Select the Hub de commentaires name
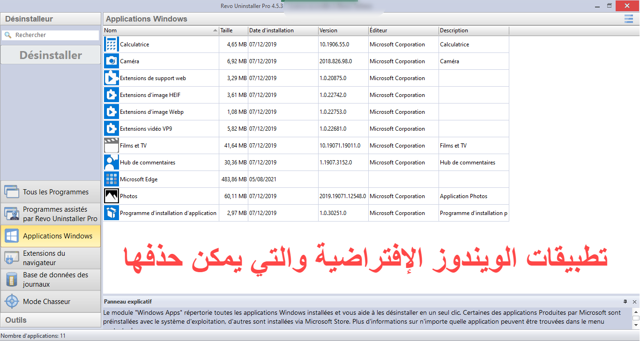The width and height of the screenshot is (640, 341). coord(148,163)
